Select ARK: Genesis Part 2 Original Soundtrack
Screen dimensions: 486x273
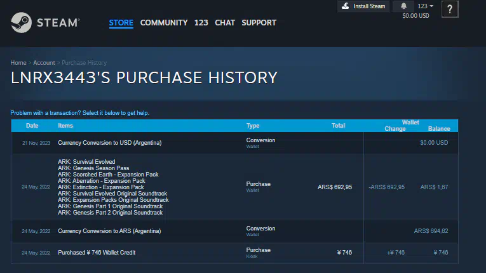coord(110,213)
